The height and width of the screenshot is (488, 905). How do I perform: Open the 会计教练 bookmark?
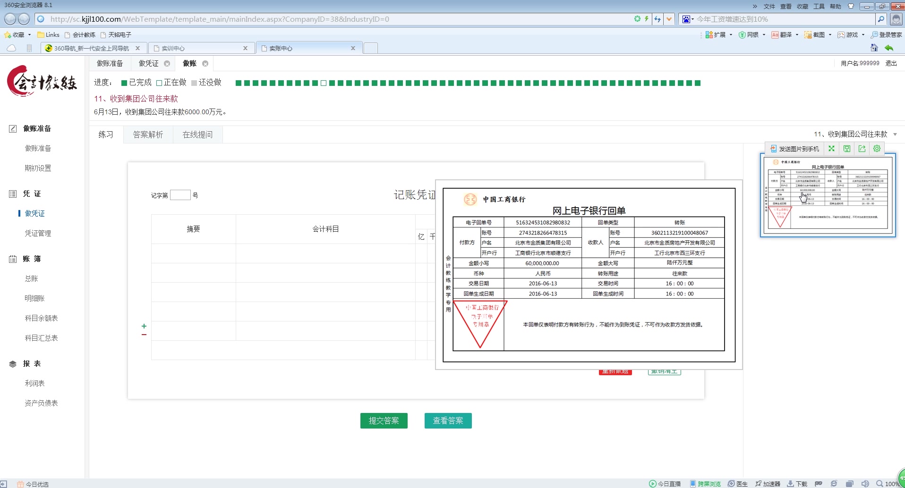[x=80, y=35]
